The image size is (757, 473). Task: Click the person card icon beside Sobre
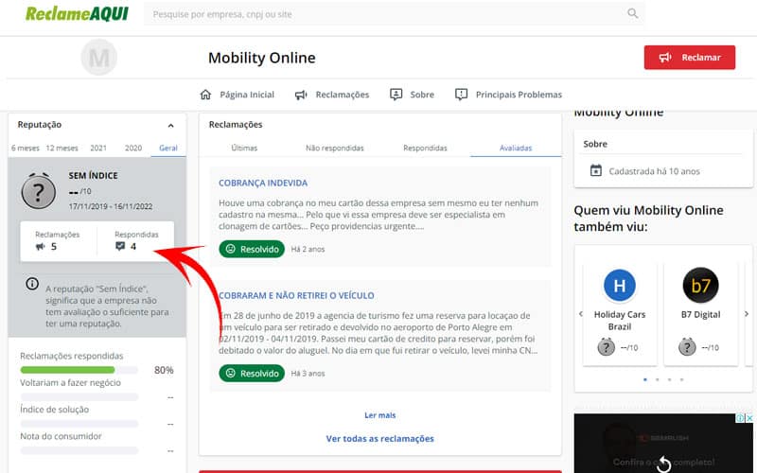[396, 95]
